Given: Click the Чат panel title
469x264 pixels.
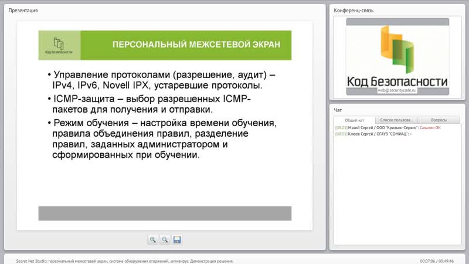Looking at the screenshot, I should [x=338, y=110].
